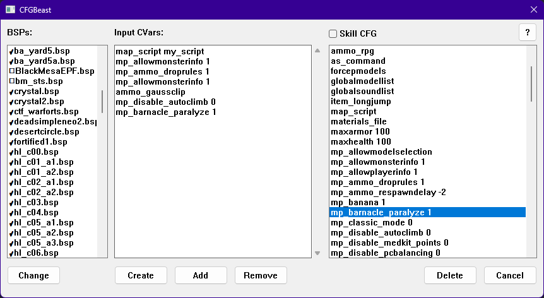Click the up arrow beside Input CVars list

click(317, 51)
